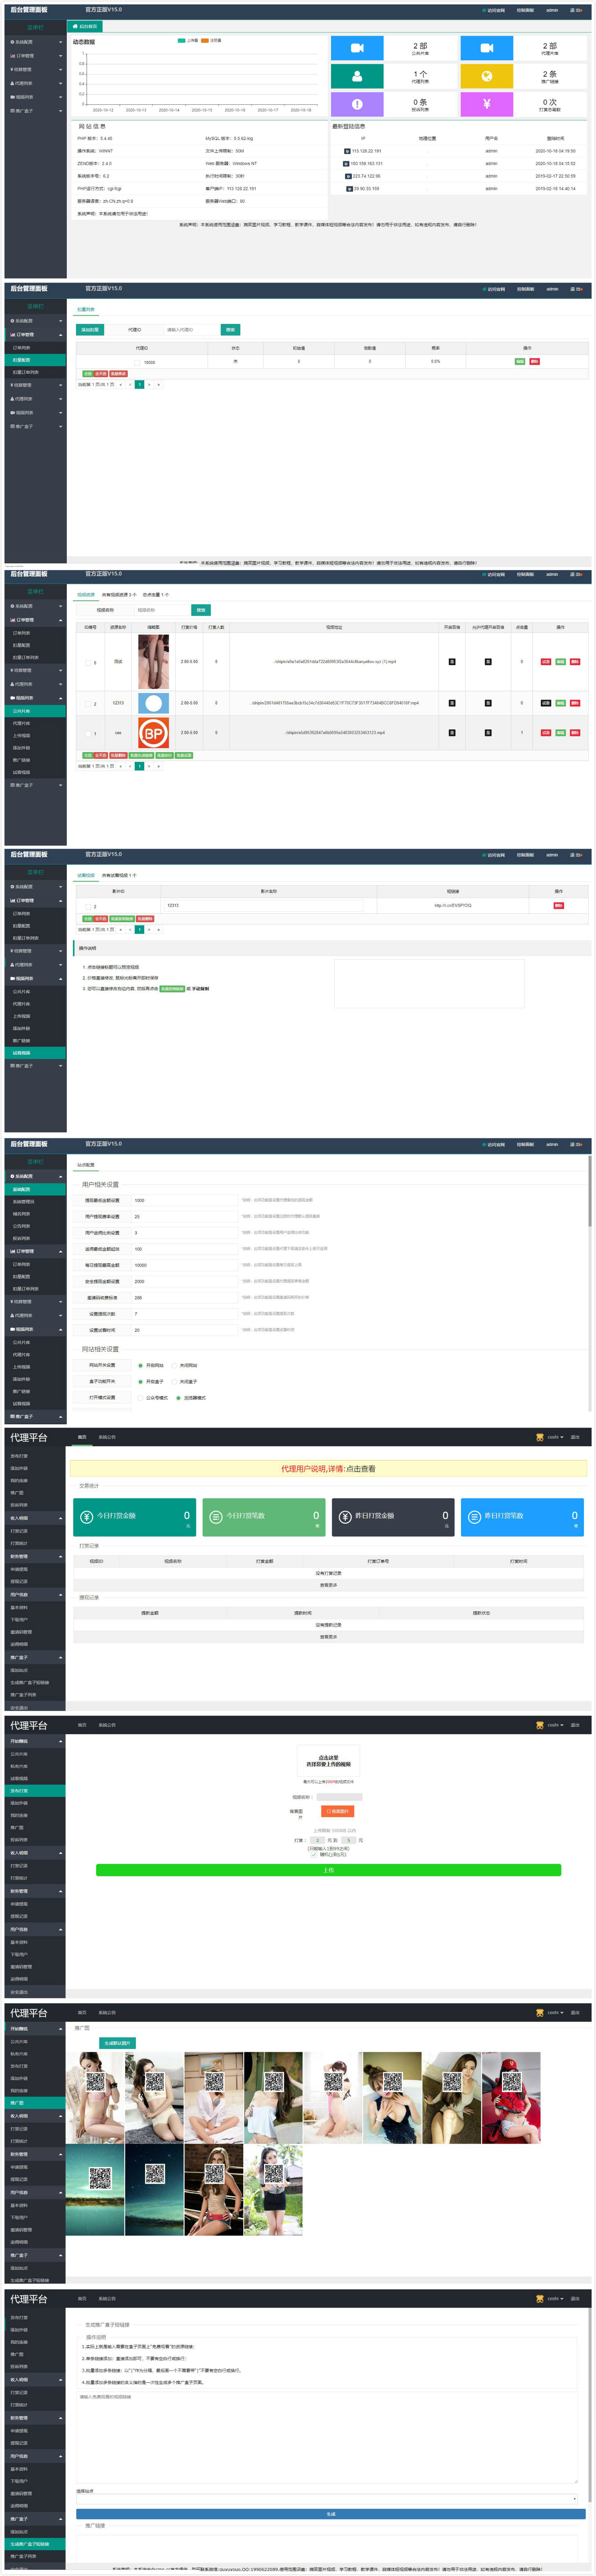Click the green edit button in 扣量 row 10000
Viewport: 596px width, 2576px height.
(x=520, y=361)
